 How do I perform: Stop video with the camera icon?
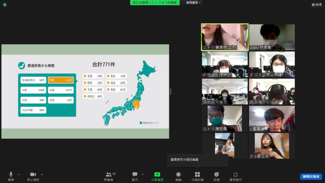pyautogui.click(x=33, y=175)
